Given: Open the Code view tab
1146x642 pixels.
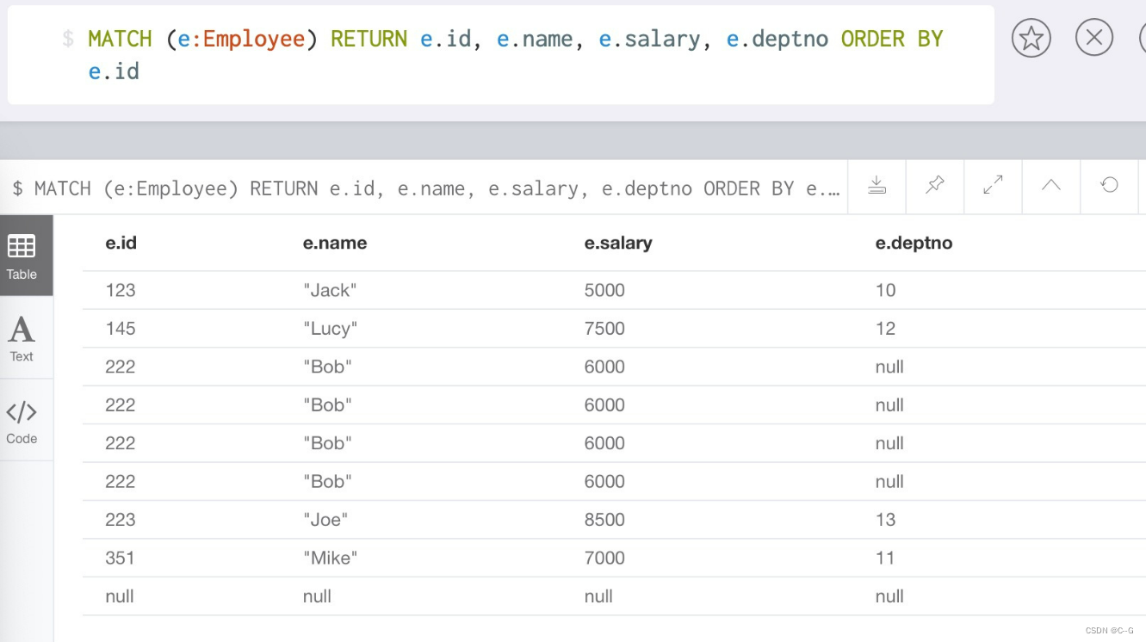Looking at the screenshot, I should [x=22, y=421].
